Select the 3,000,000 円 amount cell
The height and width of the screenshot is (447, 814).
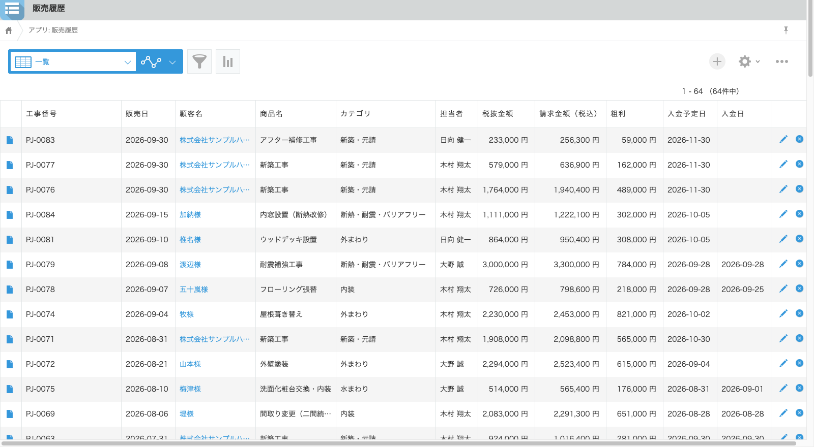505,265
